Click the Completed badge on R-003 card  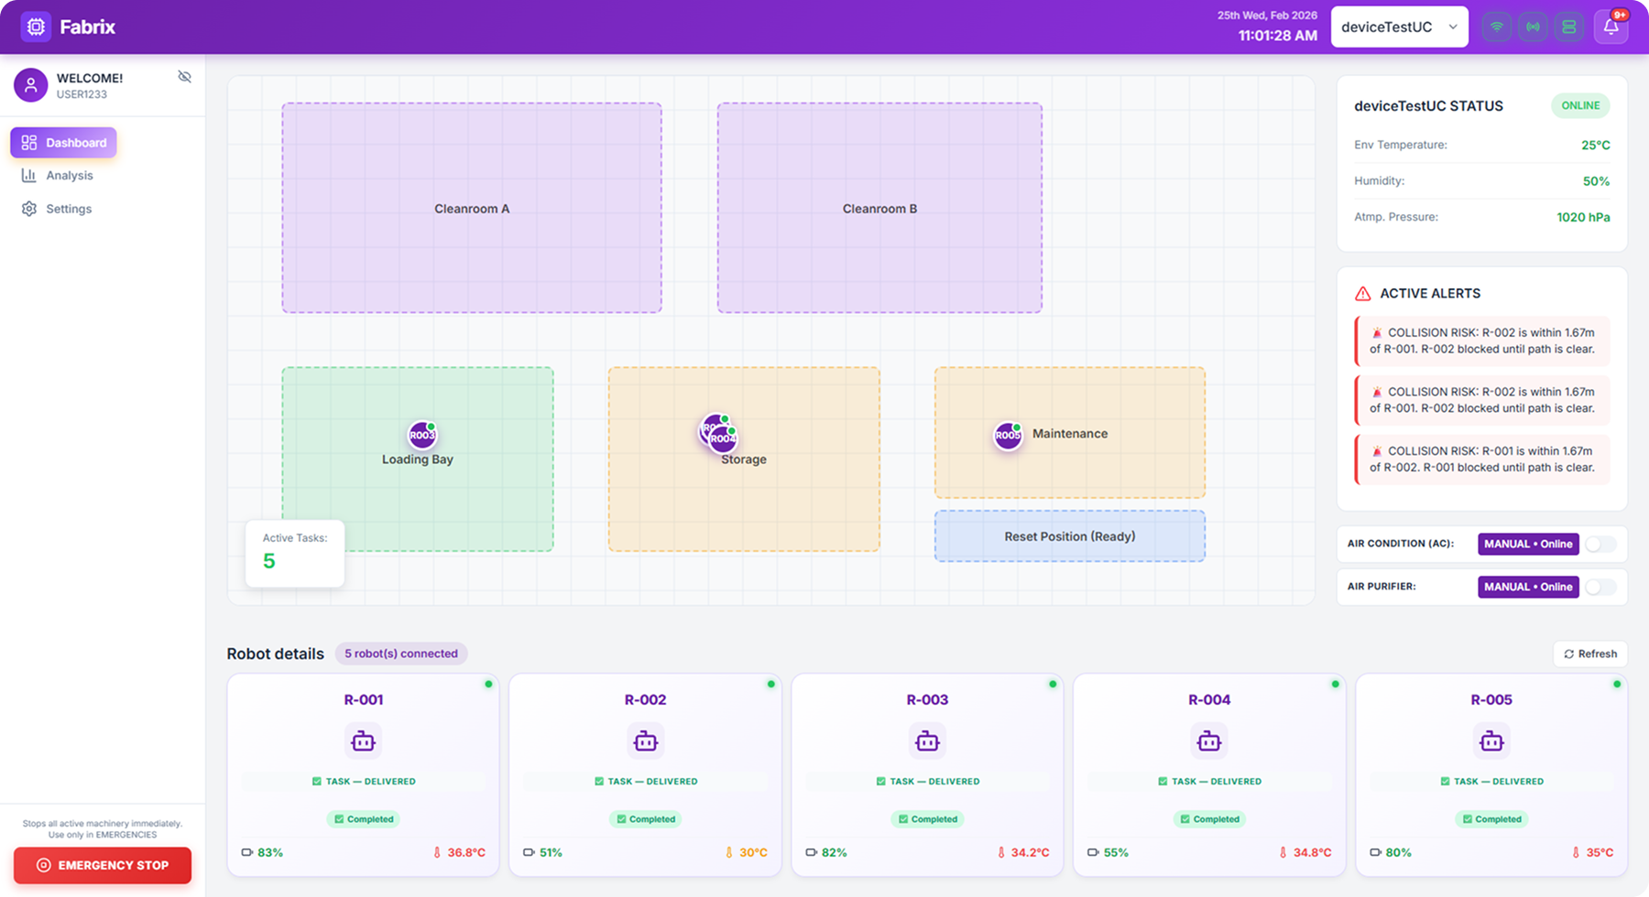point(927,819)
